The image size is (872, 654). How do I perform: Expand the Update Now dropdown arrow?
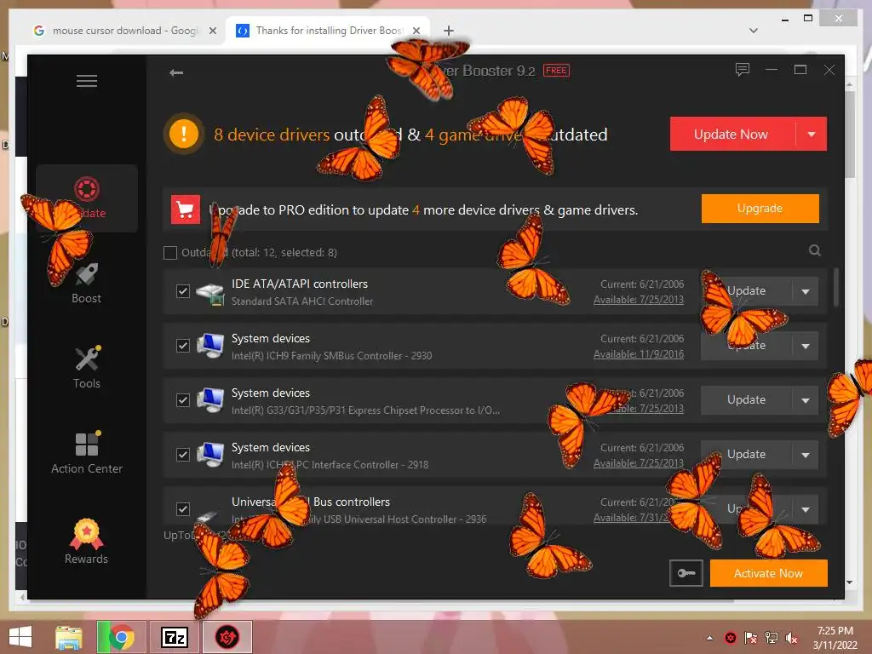tap(812, 134)
